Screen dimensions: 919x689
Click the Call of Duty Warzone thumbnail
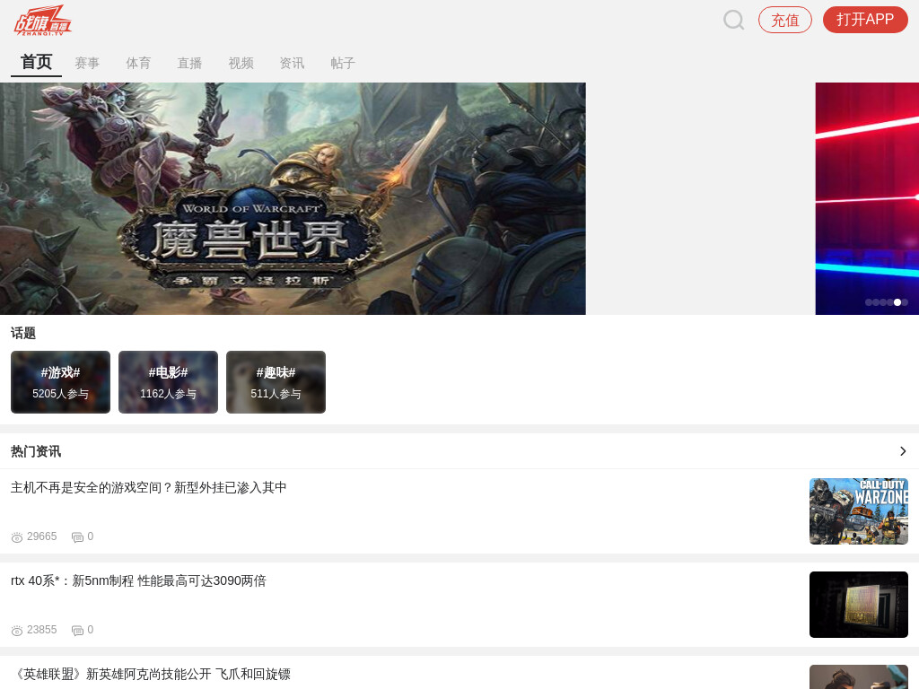pyautogui.click(x=859, y=510)
